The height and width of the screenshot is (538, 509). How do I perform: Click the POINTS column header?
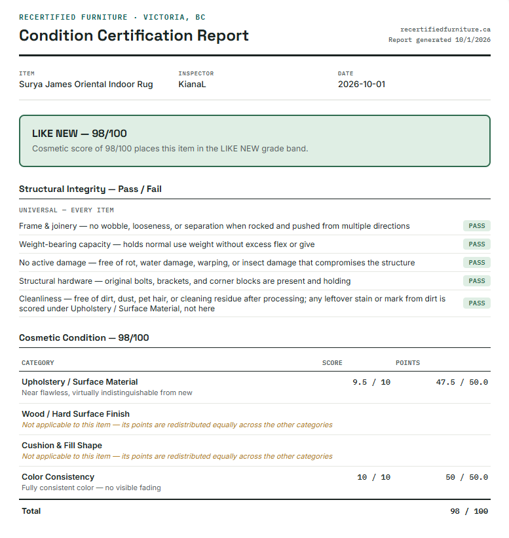(407, 363)
